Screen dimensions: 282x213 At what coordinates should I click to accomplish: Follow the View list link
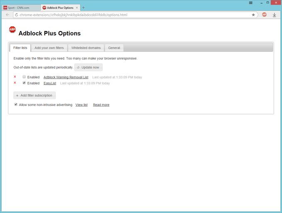tap(81, 105)
